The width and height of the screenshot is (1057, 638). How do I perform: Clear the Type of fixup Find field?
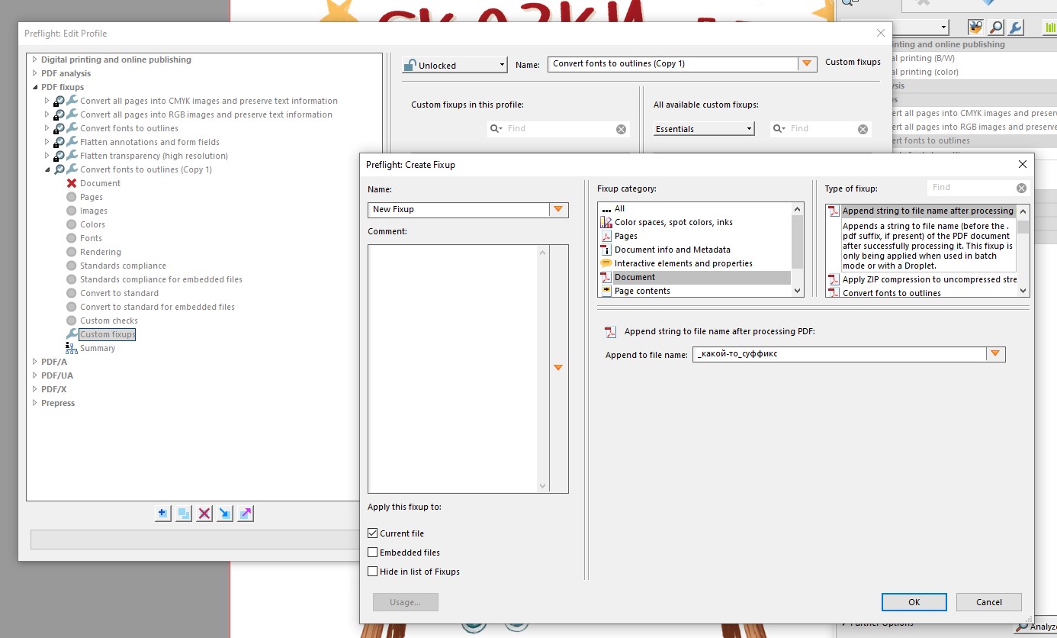1021,188
